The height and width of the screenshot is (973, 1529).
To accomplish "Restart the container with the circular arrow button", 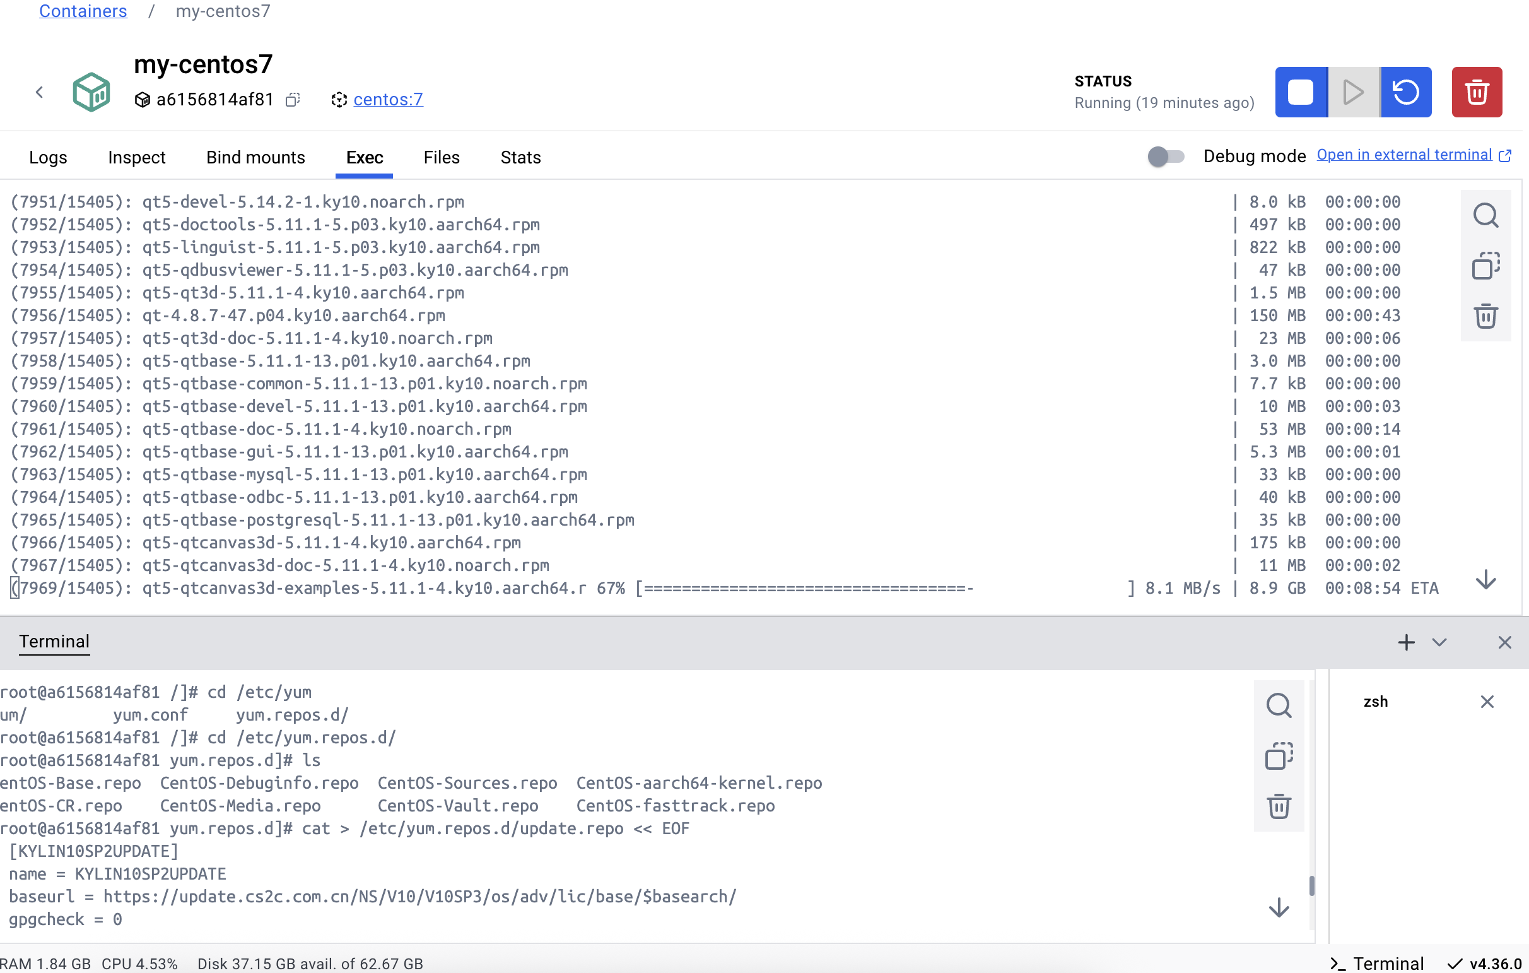I will (x=1405, y=92).
